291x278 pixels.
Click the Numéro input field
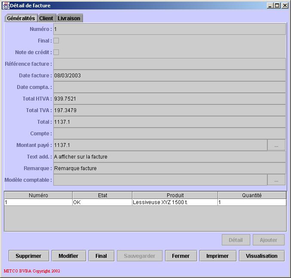pyautogui.click(x=169, y=29)
